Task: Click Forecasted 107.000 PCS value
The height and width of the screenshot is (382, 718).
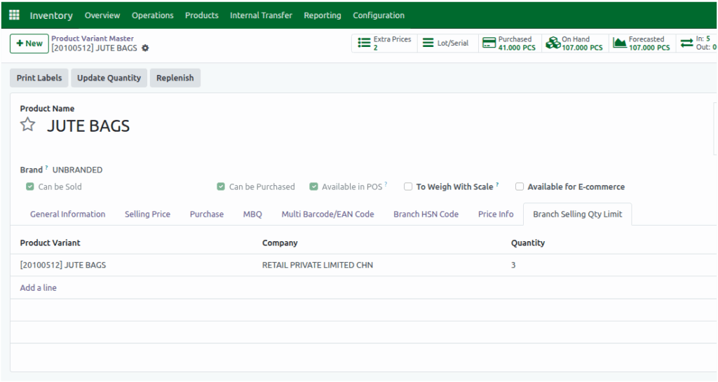Action: [x=649, y=48]
